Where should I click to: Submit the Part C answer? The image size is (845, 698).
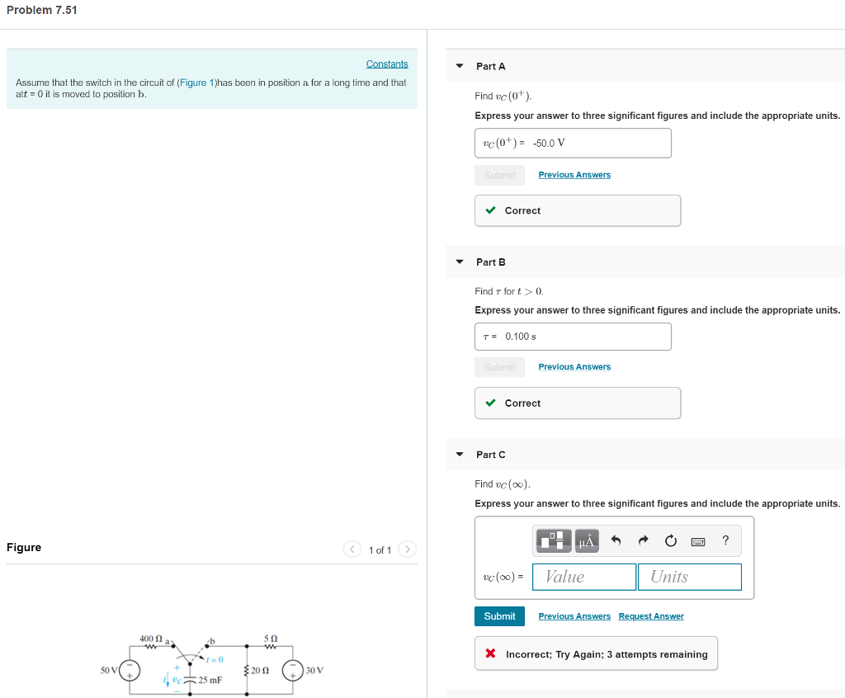click(498, 615)
